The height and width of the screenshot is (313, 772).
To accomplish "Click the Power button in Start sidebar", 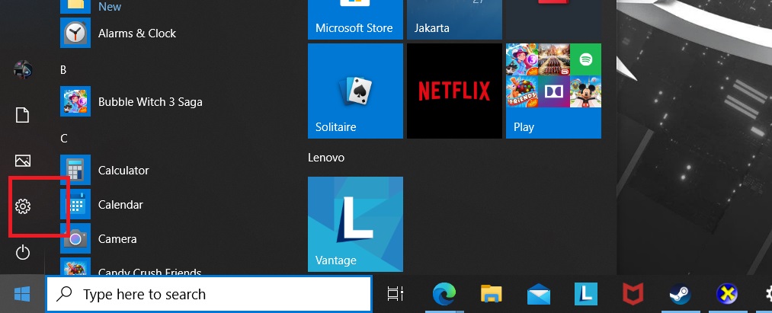I will 23,253.
